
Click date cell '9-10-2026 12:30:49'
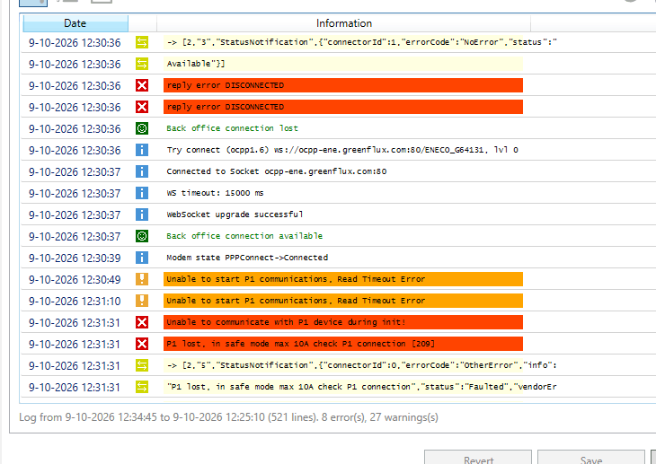[x=75, y=280]
